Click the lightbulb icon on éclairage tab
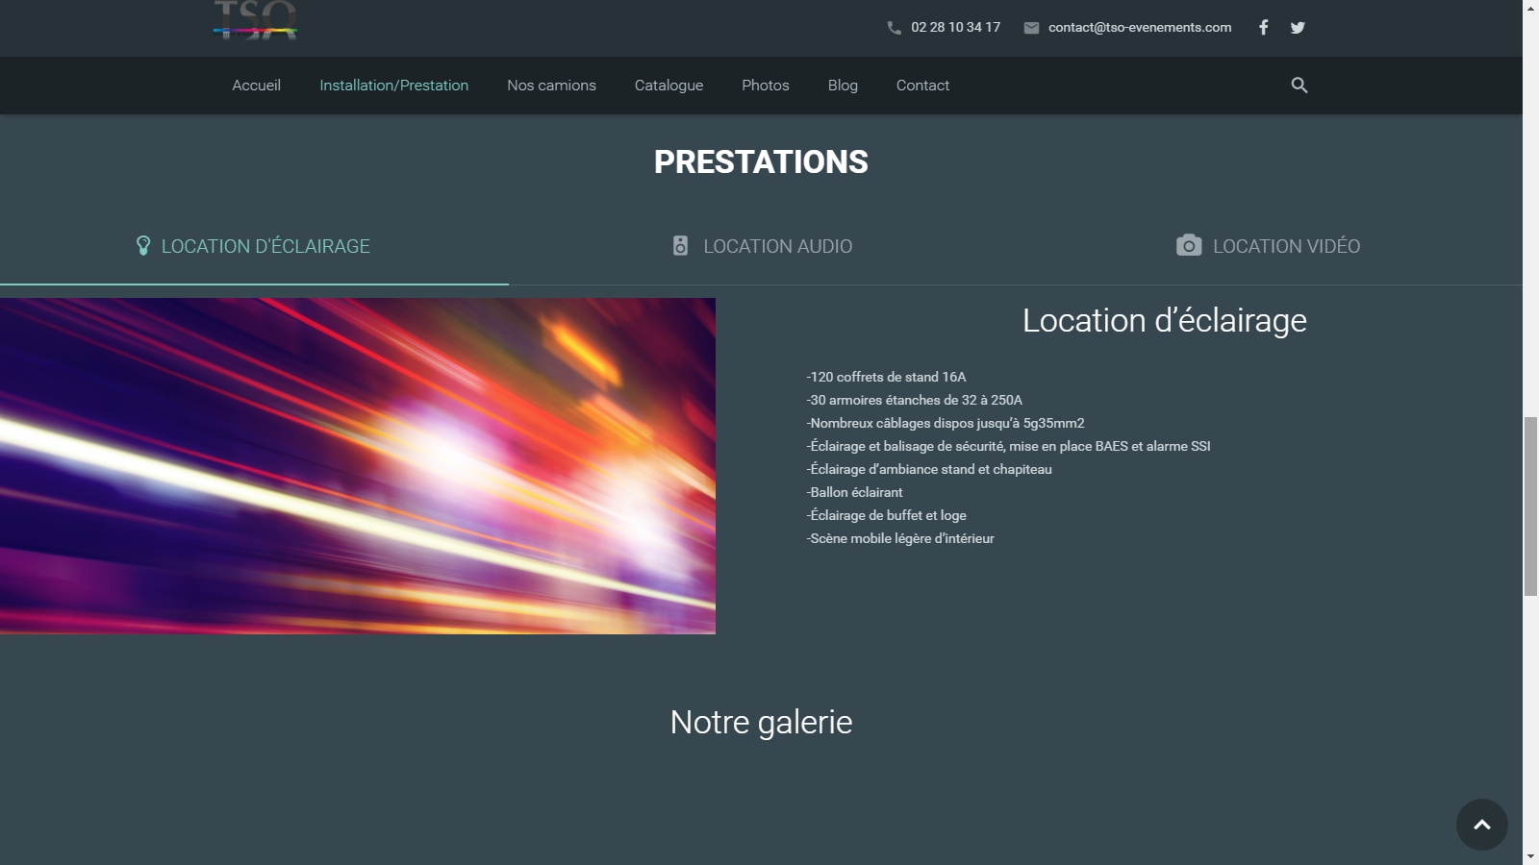This screenshot has height=865, width=1539. tap(143, 246)
